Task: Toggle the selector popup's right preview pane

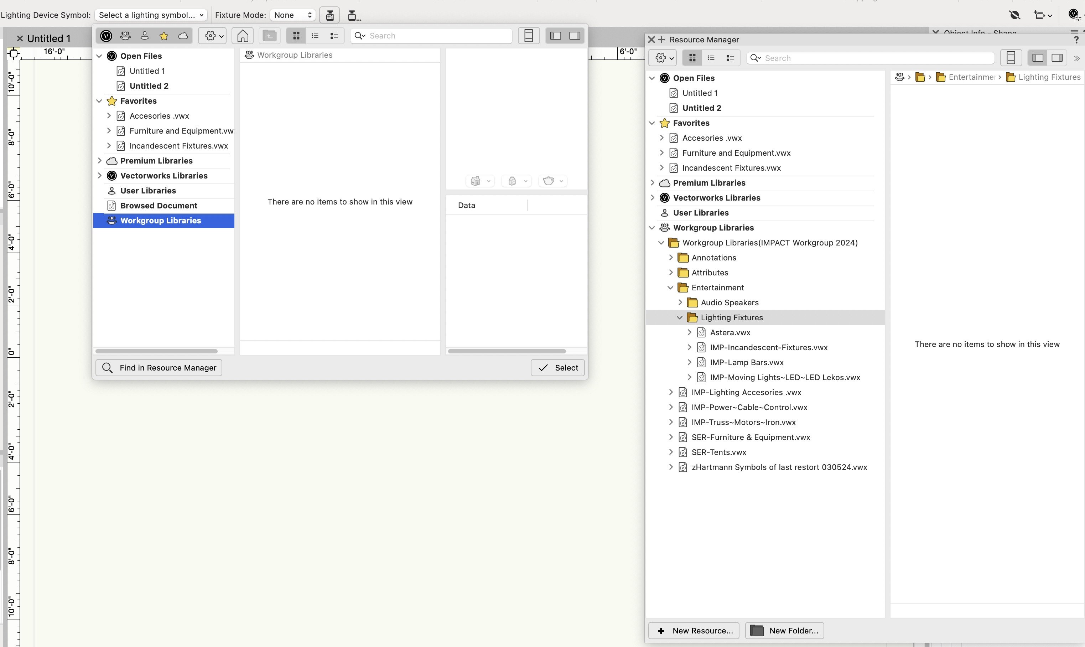Action: 575,36
